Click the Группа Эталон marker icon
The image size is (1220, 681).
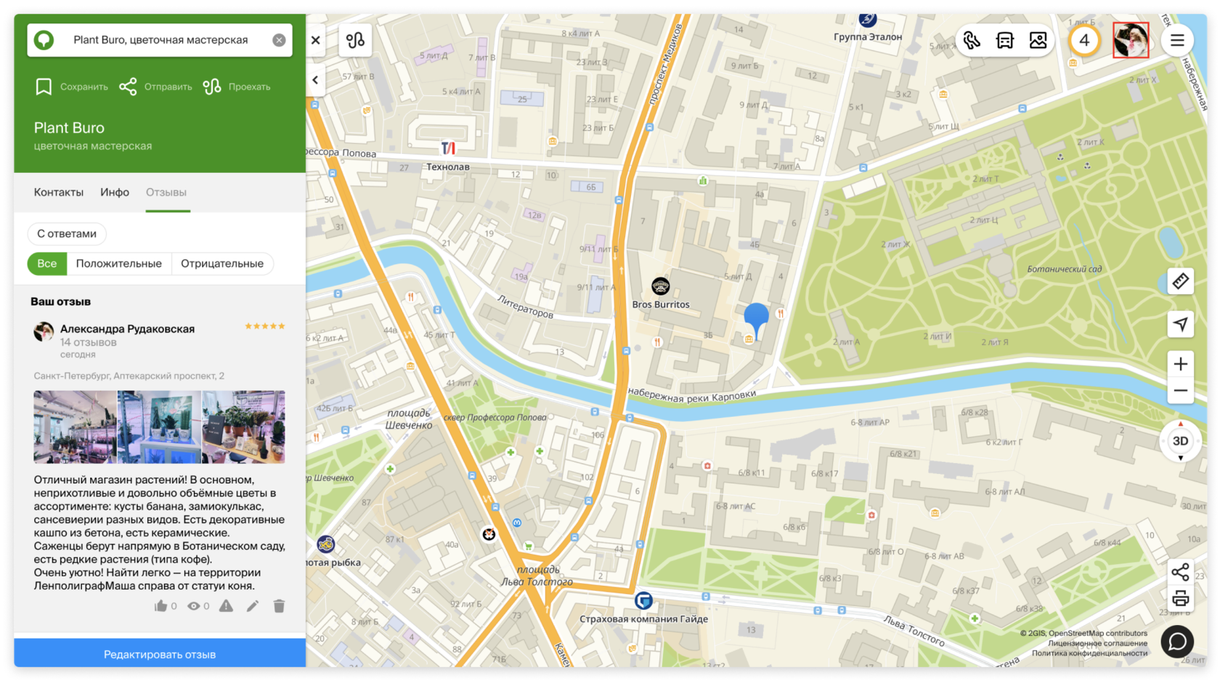point(867,19)
